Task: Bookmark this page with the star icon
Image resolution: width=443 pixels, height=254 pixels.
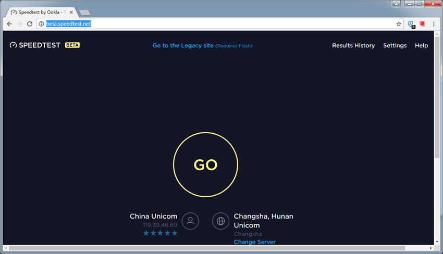Action: tap(399, 24)
